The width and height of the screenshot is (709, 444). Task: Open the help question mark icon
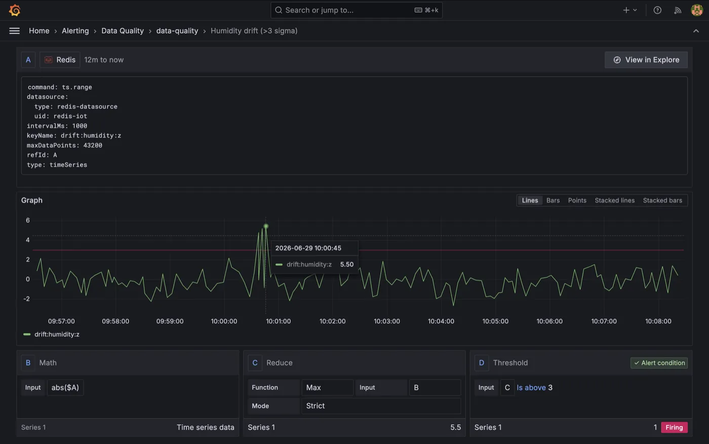[x=657, y=10]
